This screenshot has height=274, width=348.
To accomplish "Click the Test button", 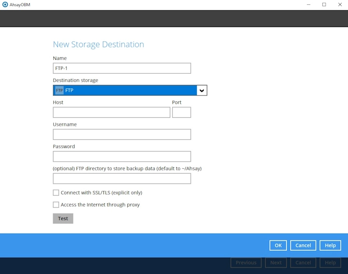I will point(63,219).
